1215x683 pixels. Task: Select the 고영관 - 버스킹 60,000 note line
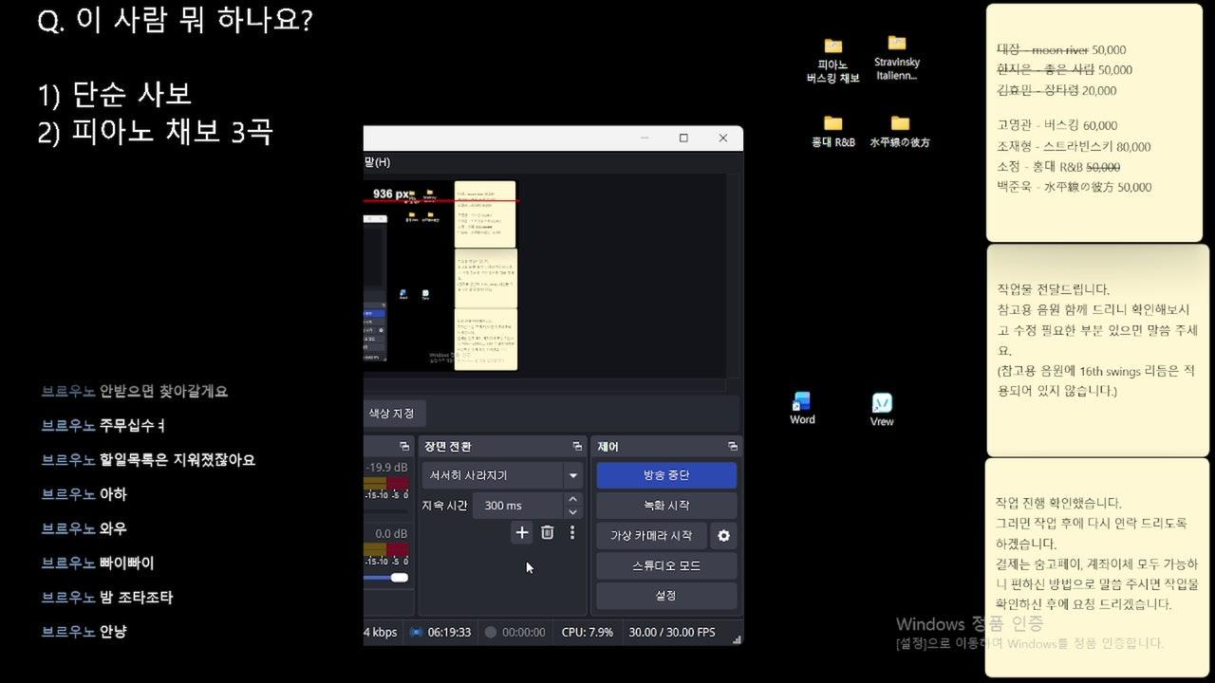tap(1056, 125)
